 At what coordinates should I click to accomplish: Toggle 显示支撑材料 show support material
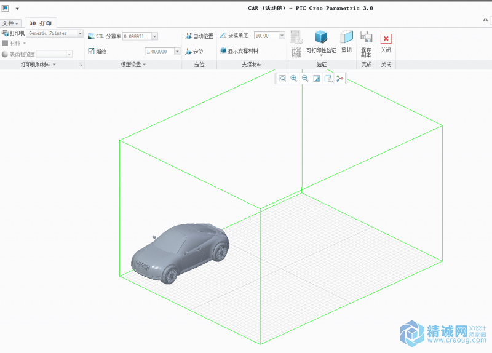click(x=239, y=51)
